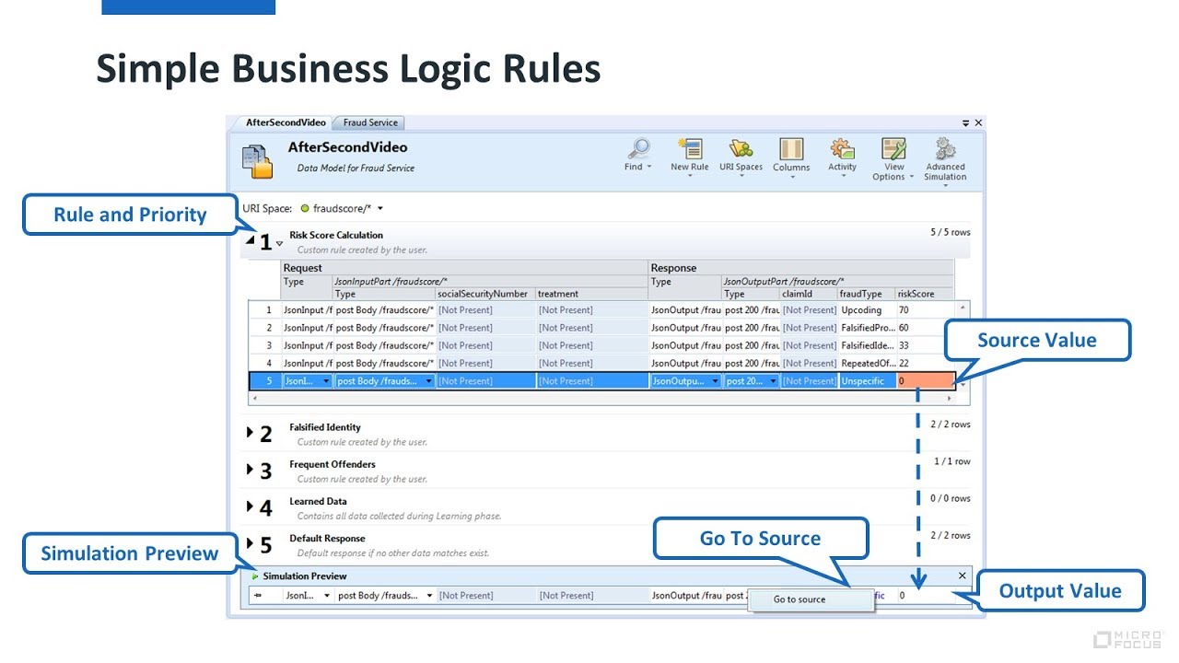The height and width of the screenshot is (663, 1179).
Task: Click the Risk Score Calculation rule title
Action: pyautogui.click(x=336, y=235)
